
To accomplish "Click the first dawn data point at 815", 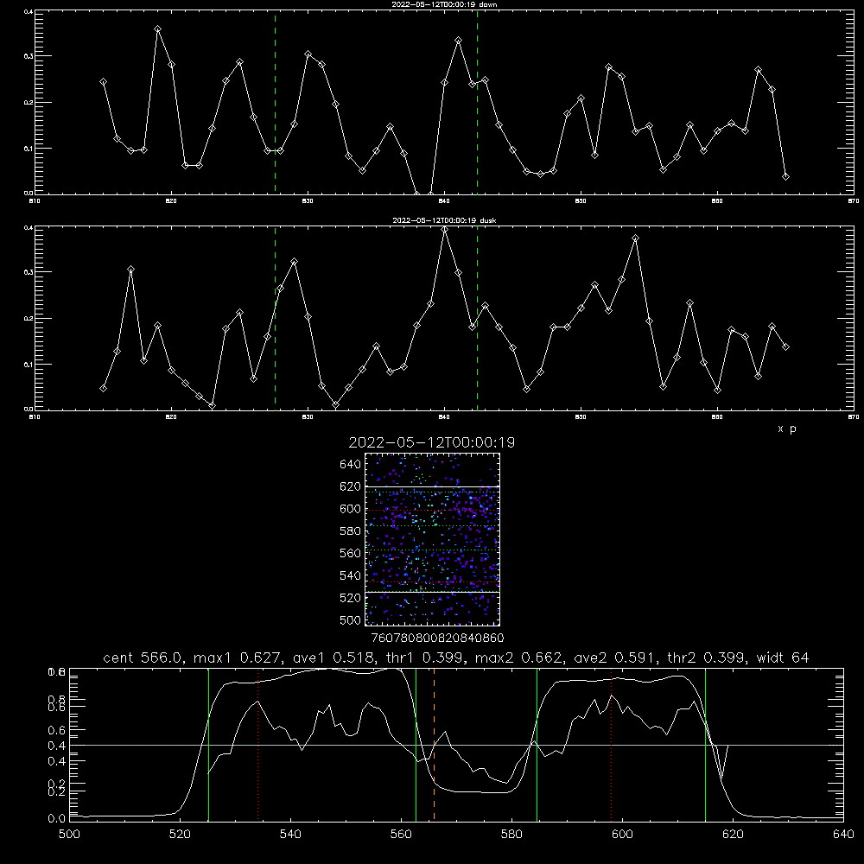I will point(103,81).
